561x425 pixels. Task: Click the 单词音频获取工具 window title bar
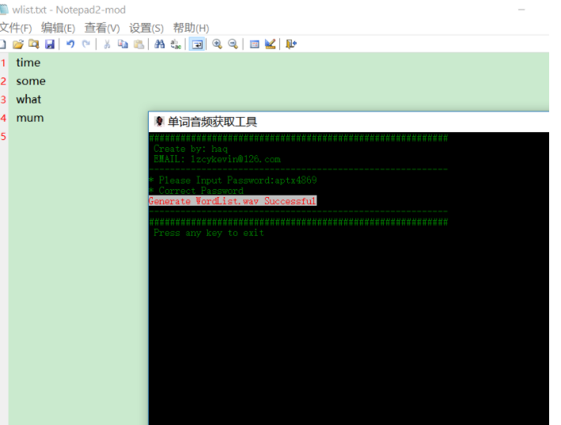(348, 122)
